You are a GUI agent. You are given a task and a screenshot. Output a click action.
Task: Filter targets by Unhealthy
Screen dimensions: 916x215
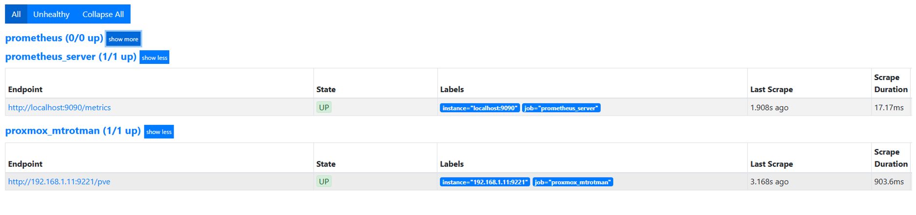(51, 14)
